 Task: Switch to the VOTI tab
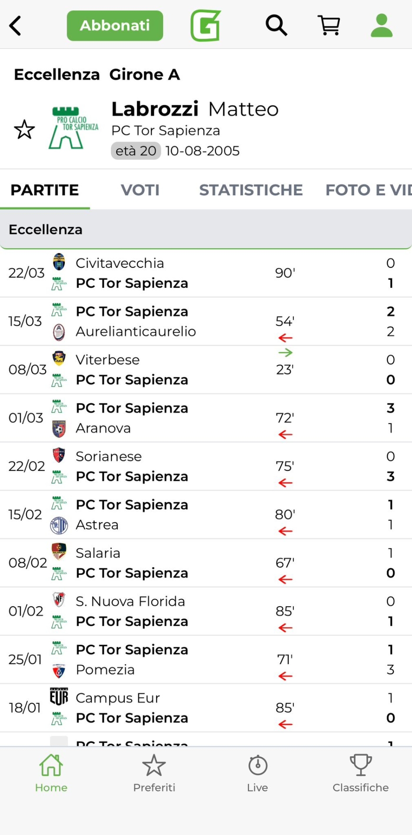[140, 190]
